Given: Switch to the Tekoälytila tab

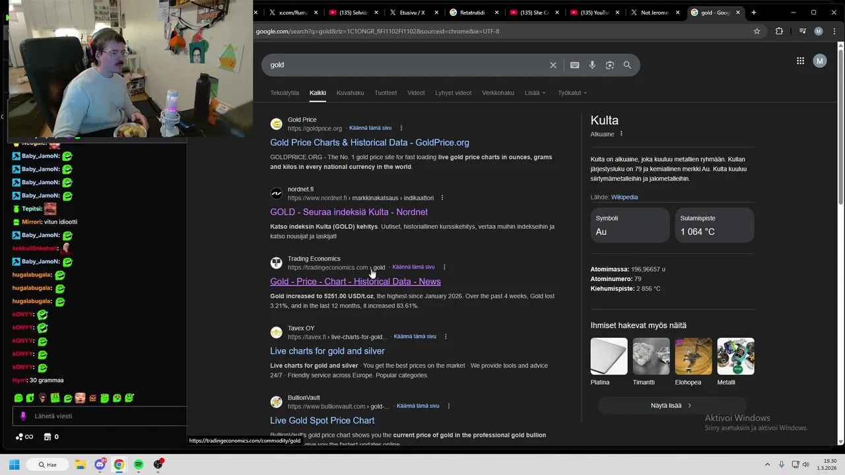Looking at the screenshot, I should tap(285, 93).
